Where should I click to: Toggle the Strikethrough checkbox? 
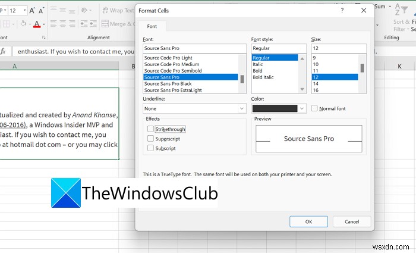point(150,129)
